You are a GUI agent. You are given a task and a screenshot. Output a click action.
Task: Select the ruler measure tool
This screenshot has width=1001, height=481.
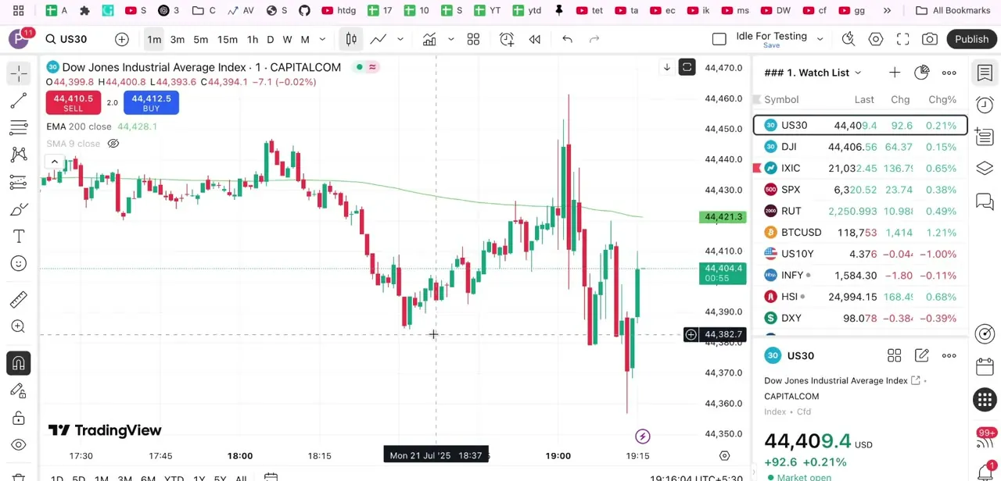[x=19, y=299]
